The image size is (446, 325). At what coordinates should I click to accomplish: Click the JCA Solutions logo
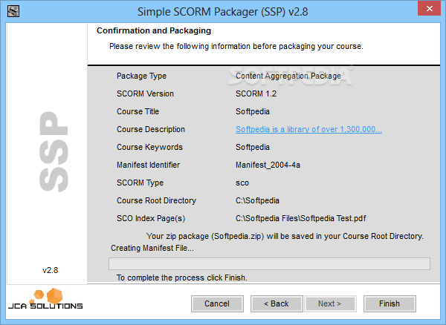[45, 299]
